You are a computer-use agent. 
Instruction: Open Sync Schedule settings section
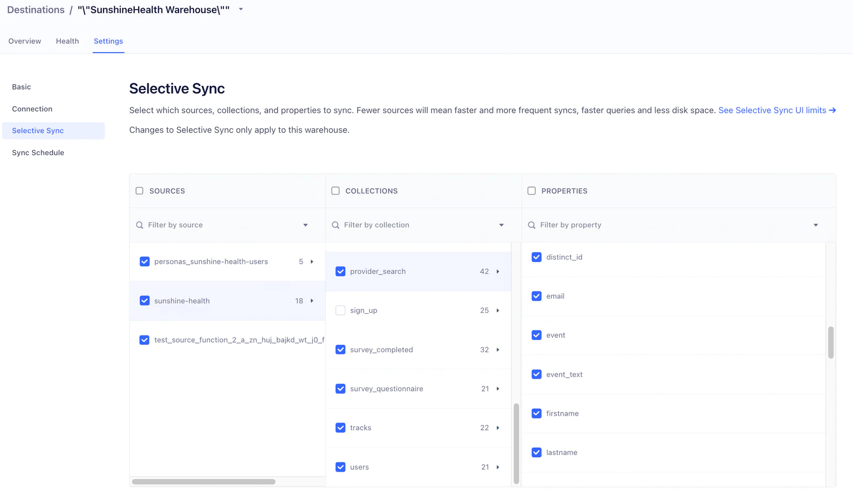[x=38, y=153]
